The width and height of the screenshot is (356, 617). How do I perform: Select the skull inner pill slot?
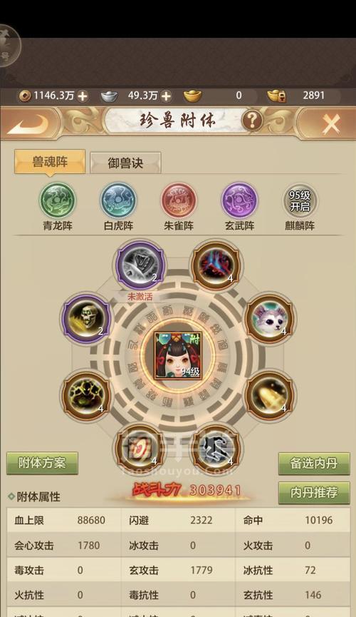click(86, 318)
